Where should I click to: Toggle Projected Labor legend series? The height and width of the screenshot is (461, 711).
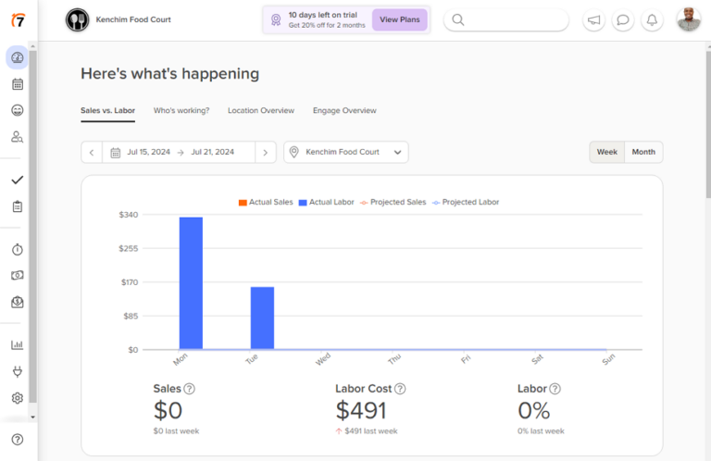tap(466, 202)
